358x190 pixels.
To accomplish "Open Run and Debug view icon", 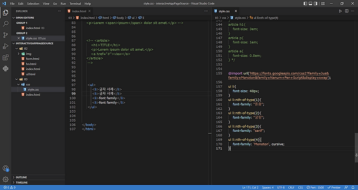I will pyautogui.click(x=5, y=46).
